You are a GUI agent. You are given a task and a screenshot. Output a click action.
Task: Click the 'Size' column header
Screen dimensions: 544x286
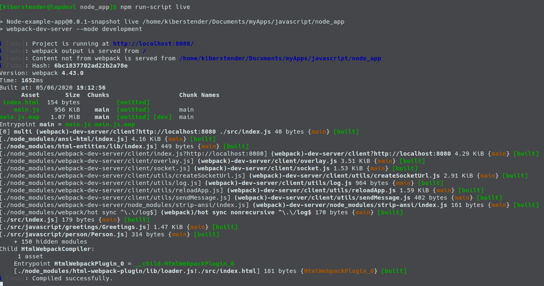click(72, 95)
